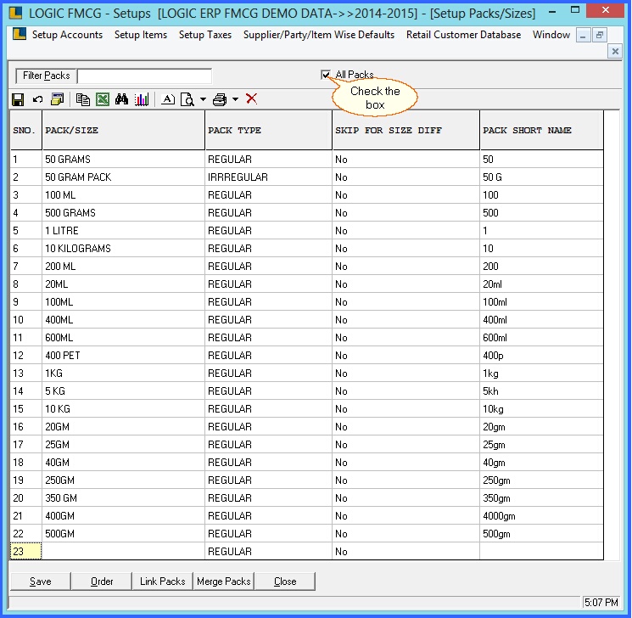
Task: Click short name cell '400p'
Action: point(542,356)
